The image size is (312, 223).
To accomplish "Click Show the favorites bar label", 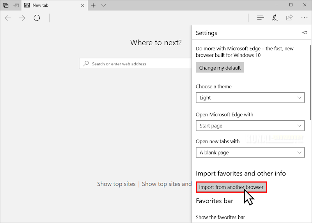I will 220,217.
